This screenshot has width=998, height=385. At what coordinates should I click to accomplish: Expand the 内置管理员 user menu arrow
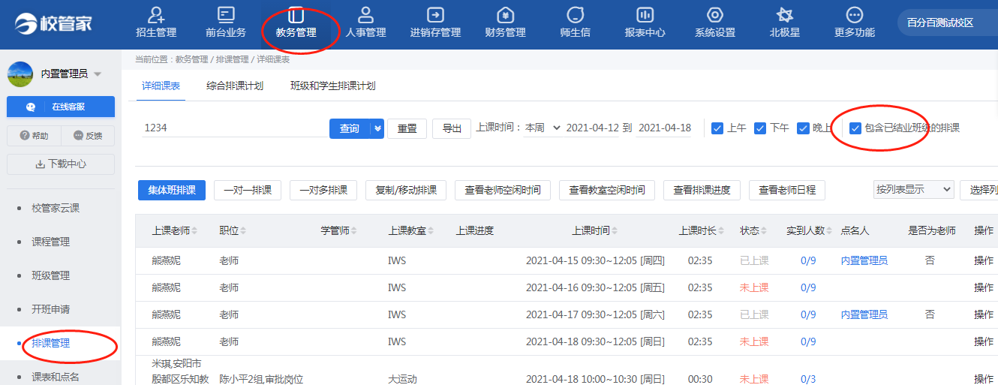98,74
